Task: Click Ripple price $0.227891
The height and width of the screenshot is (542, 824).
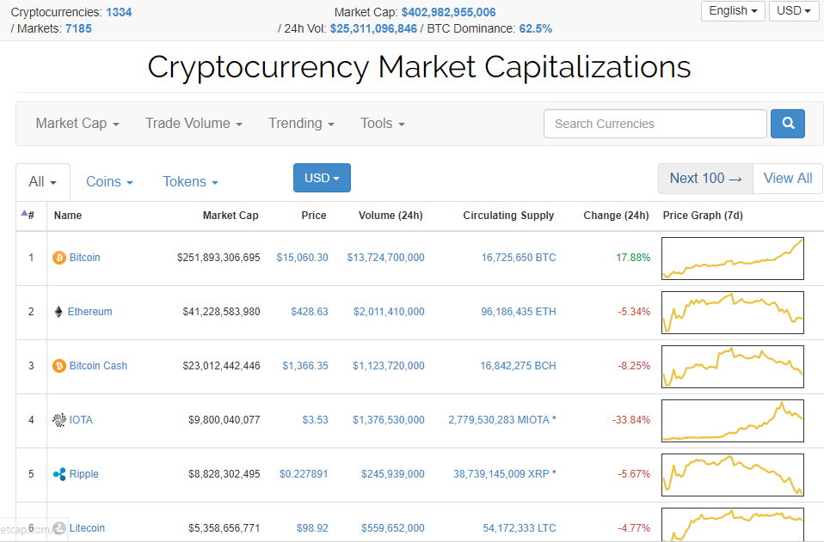Action: point(304,474)
